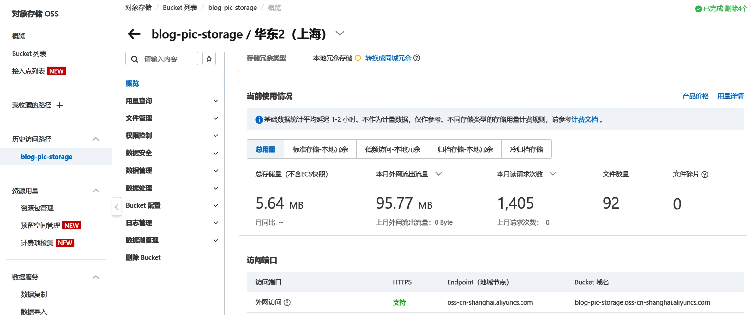Screen dimensions: 747x315
Task: Open the bucket region dropdown next to title
Action: tap(340, 33)
